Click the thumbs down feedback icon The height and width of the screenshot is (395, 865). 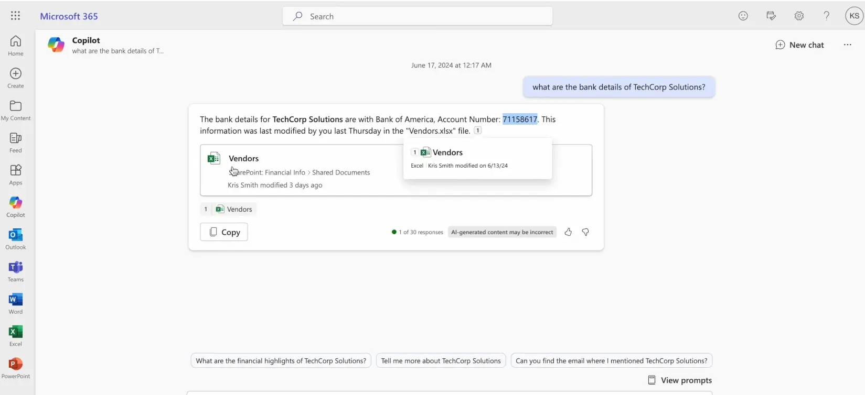click(585, 232)
